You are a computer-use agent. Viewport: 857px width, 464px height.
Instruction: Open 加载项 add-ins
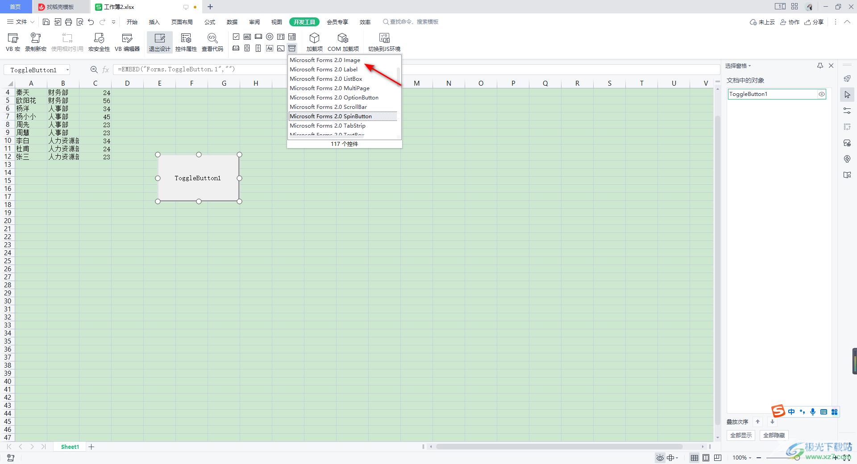click(314, 42)
